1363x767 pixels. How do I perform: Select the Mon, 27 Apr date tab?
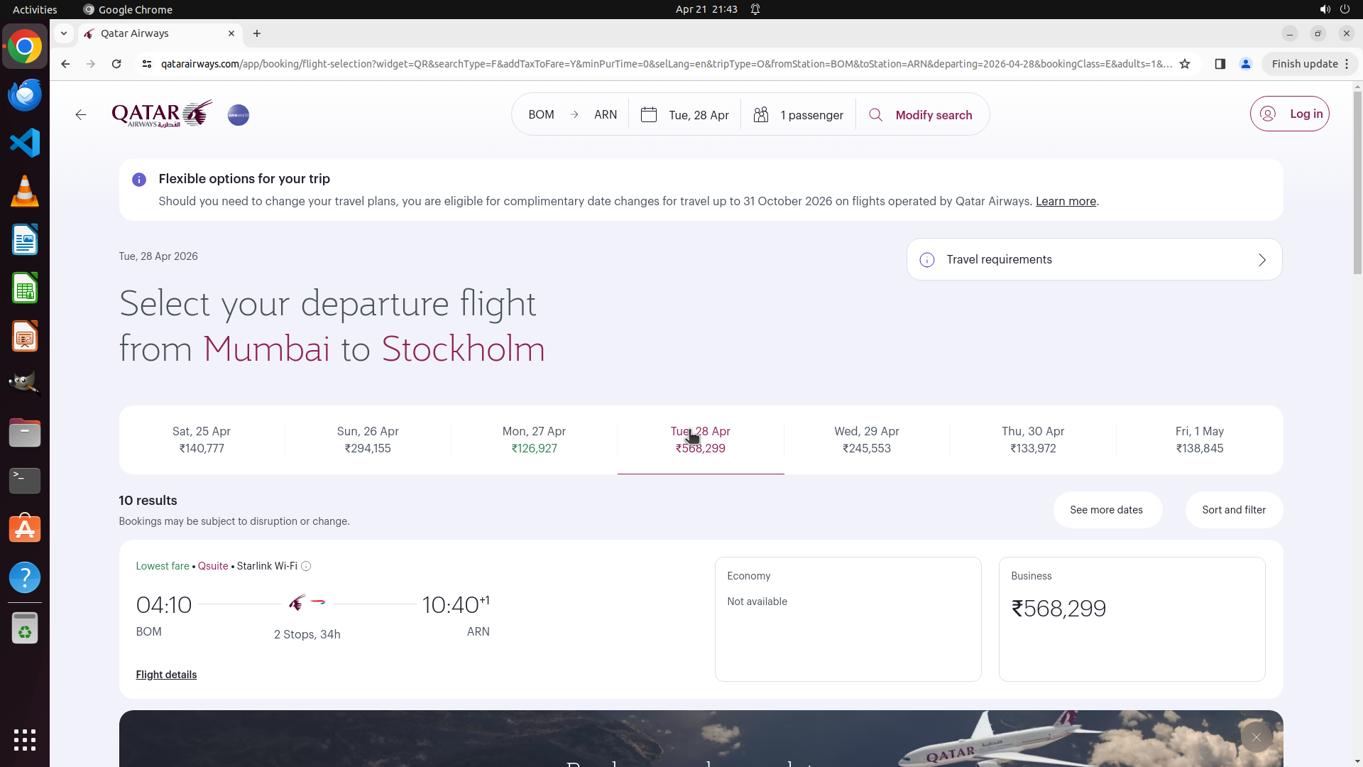coord(534,440)
